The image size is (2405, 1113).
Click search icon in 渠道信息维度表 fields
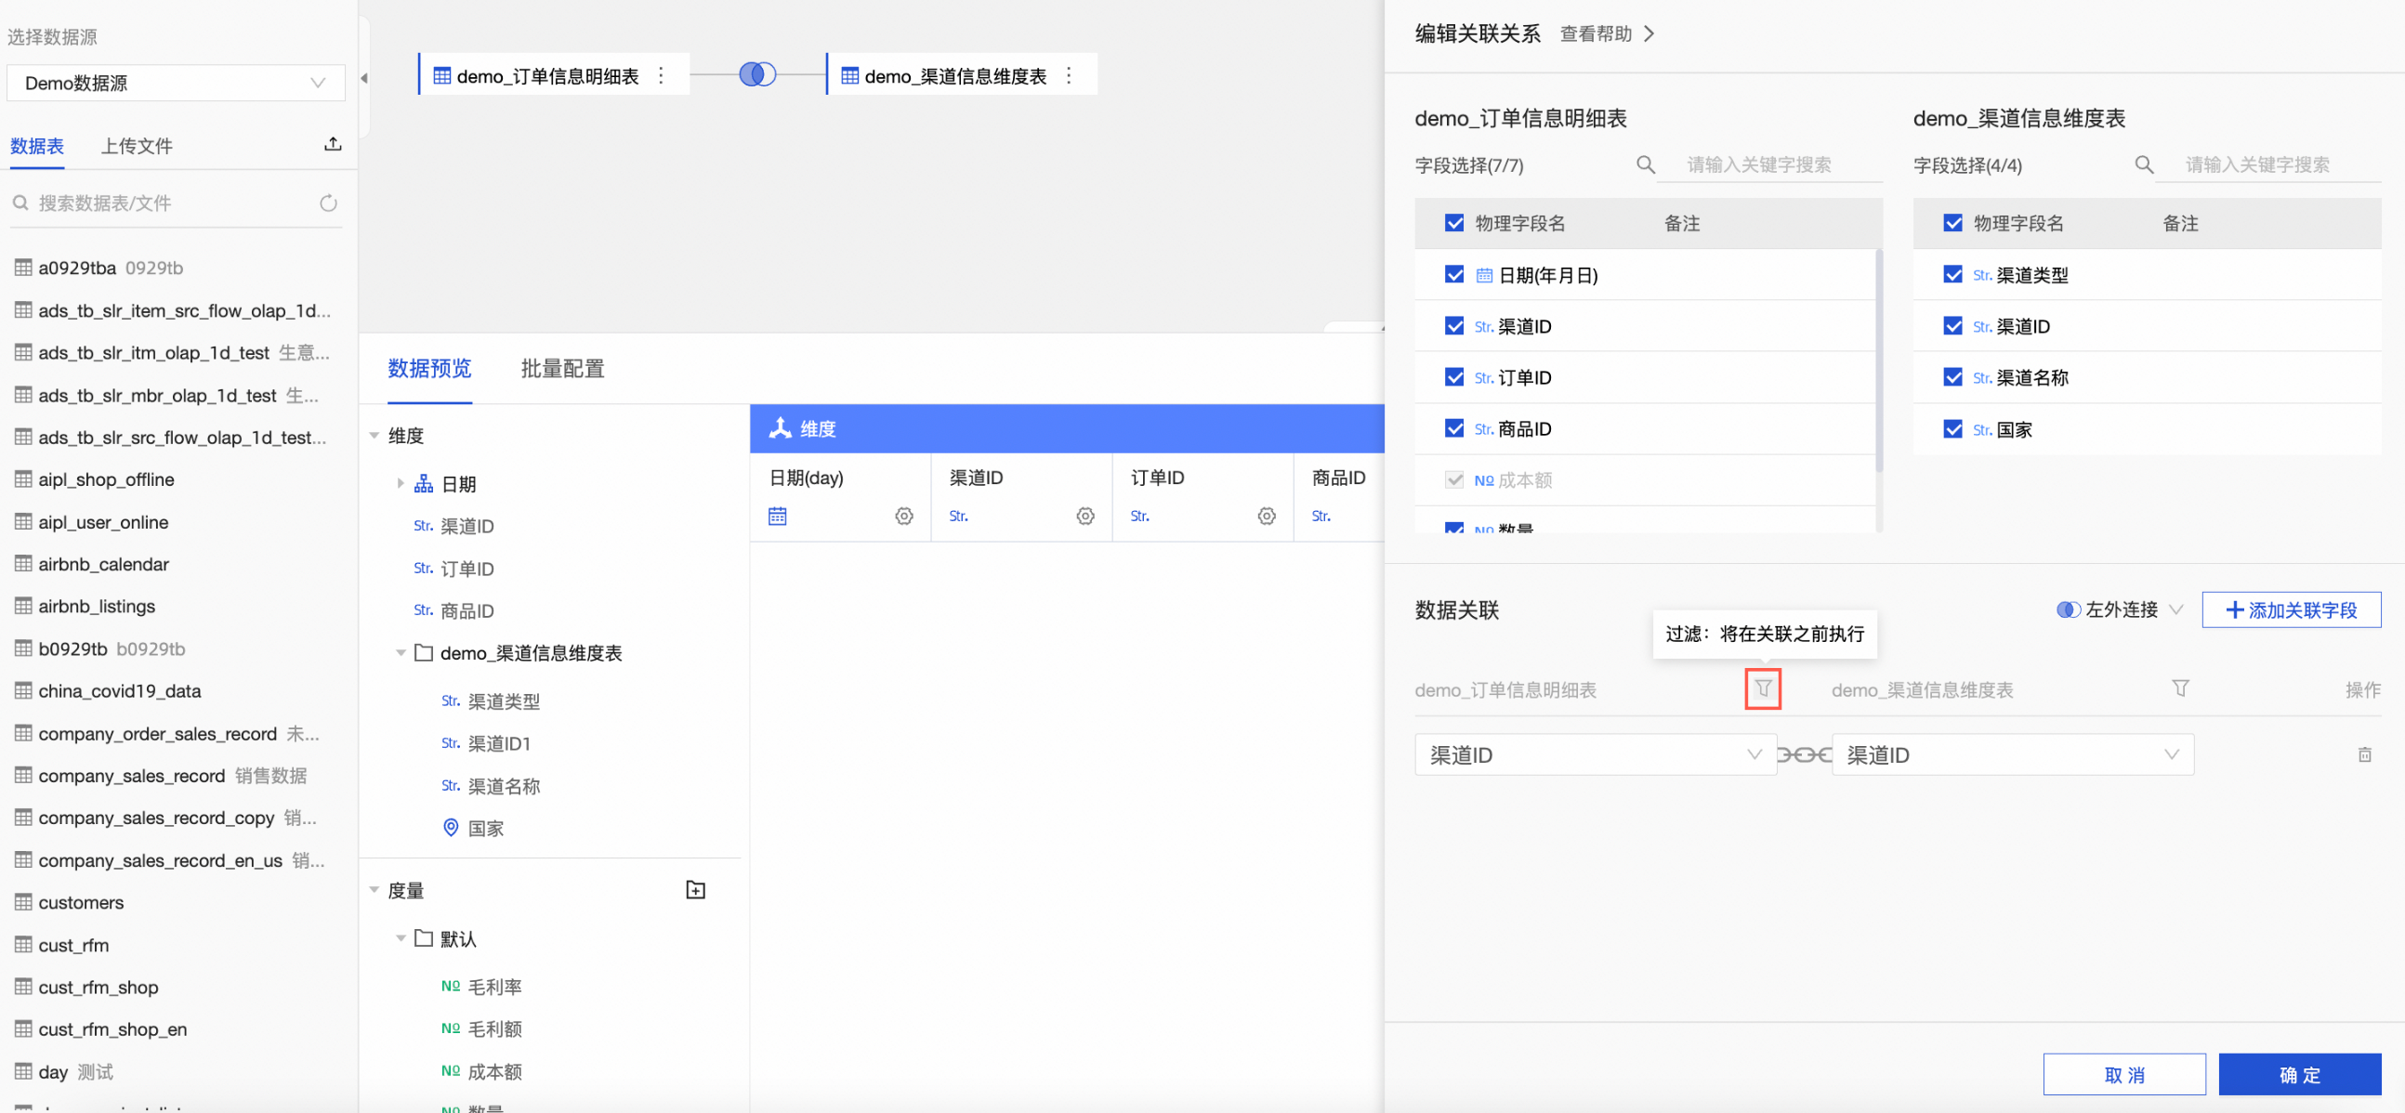[2145, 165]
